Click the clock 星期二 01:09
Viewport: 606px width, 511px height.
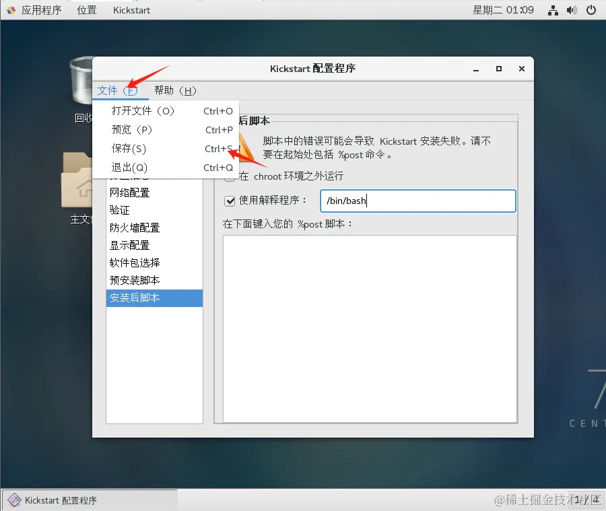503,10
